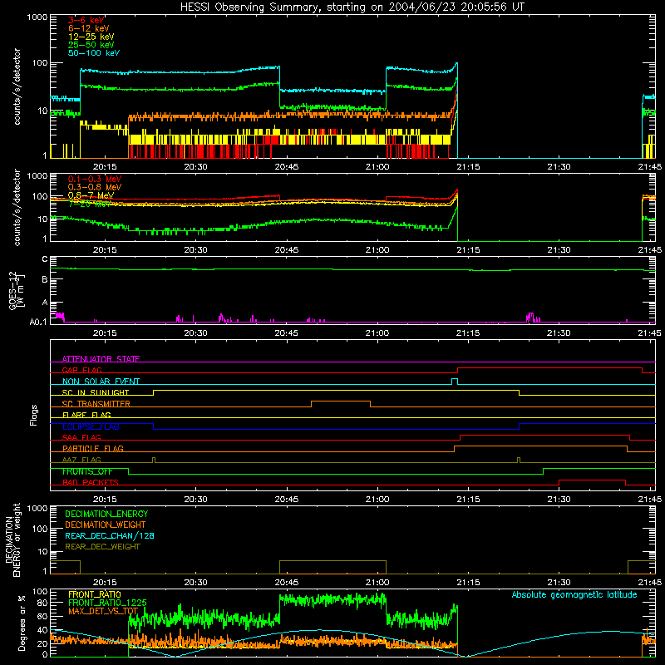Click the raised pulse on the NON_SOLAR_EVENT trace
The width and height of the screenshot is (665, 665).
pyautogui.click(x=455, y=382)
